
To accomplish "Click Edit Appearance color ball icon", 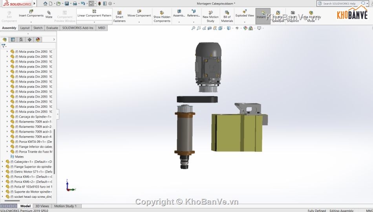I will coord(245,28).
